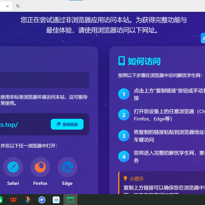Viewport: 205px width, 205px height.
Task: Click the text 您将进入完整的解忧学生网
Action: tap(164, 153)
